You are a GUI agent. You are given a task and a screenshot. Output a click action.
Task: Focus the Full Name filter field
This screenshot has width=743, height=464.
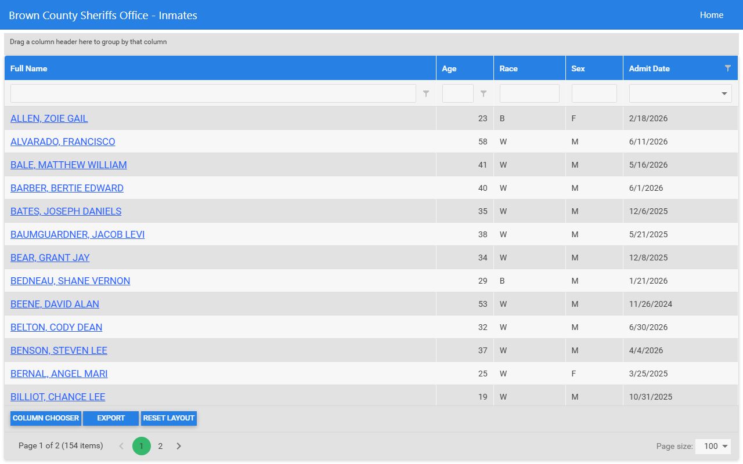[213, 93]
